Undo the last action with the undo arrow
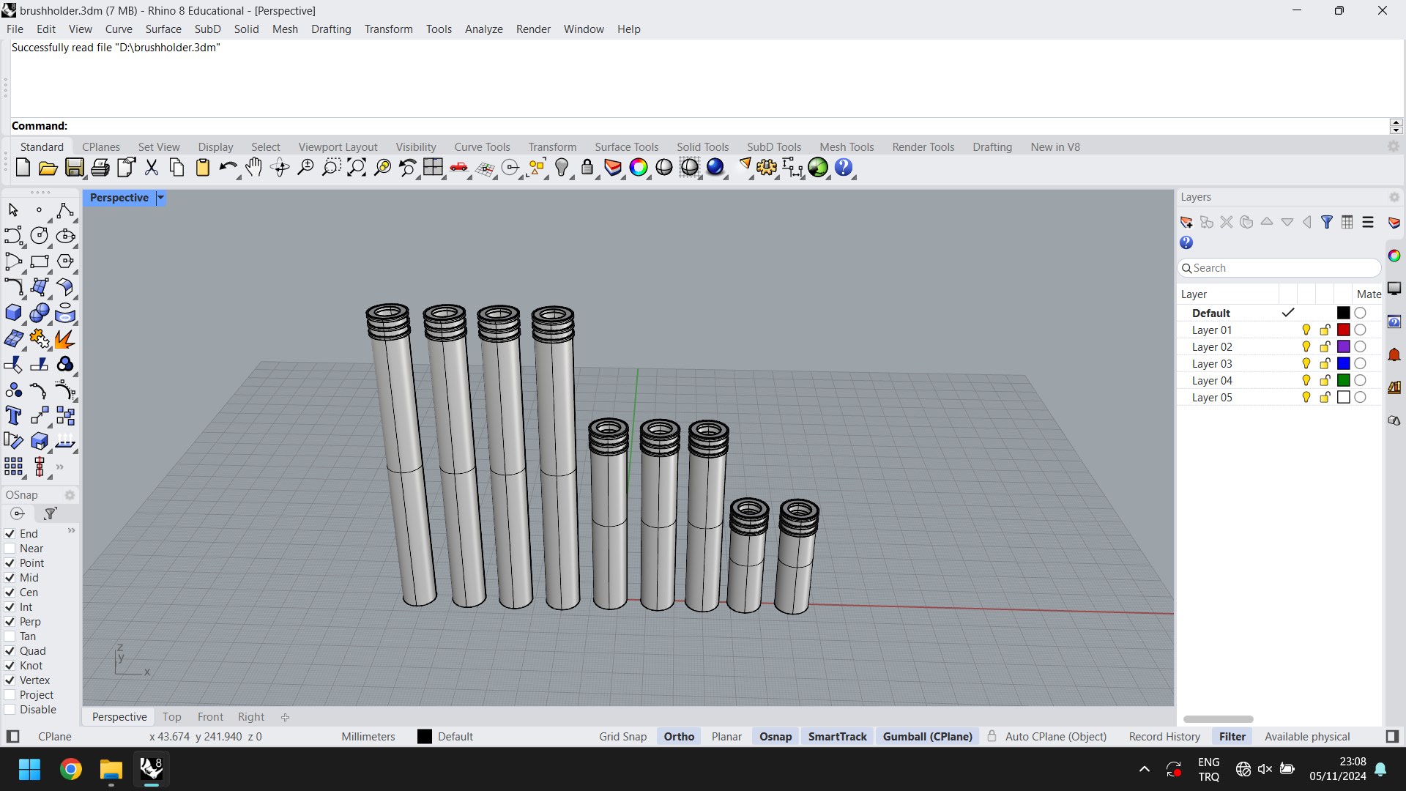 [228, 168]
